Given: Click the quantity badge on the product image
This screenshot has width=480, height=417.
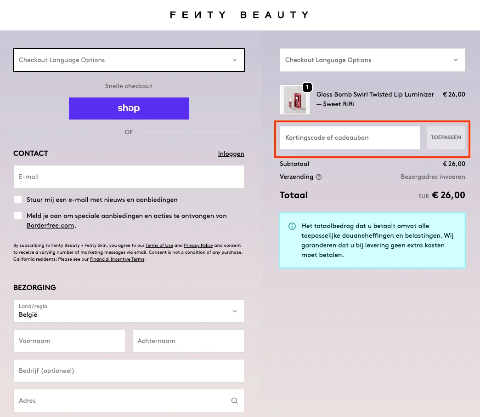Looking at the screenshot, I should pos(307,87).
